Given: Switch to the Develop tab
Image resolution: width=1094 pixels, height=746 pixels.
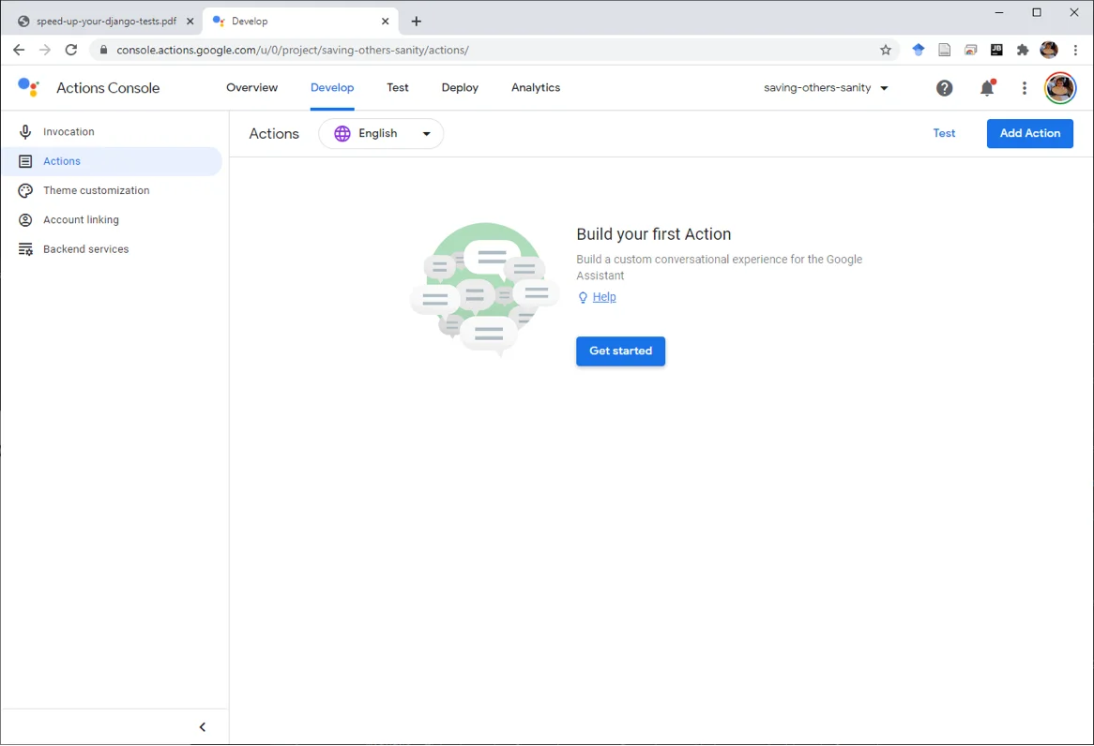Looking at the screenshot, I should pos(332,88).
